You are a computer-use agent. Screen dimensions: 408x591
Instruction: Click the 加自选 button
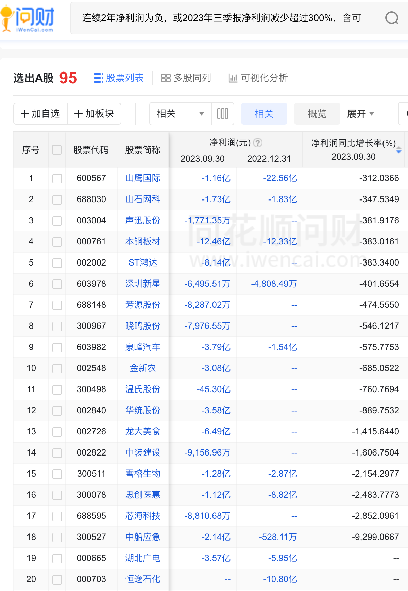[x=40, y=114]
